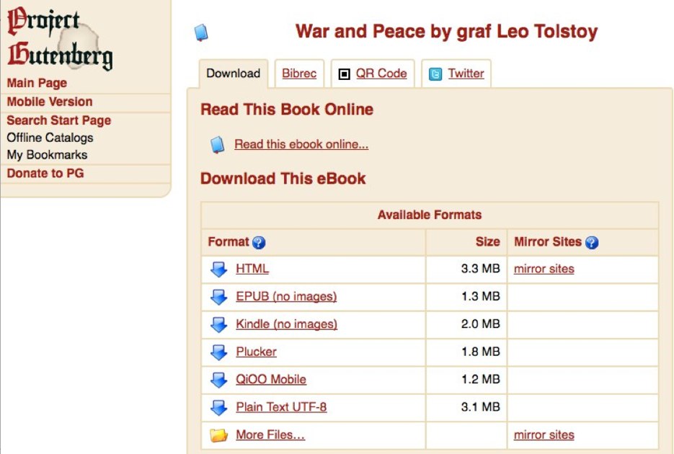The width and height of the screenshot is (674, 454).
Task: Open the More Files link
Action: [x=270, y=435]
